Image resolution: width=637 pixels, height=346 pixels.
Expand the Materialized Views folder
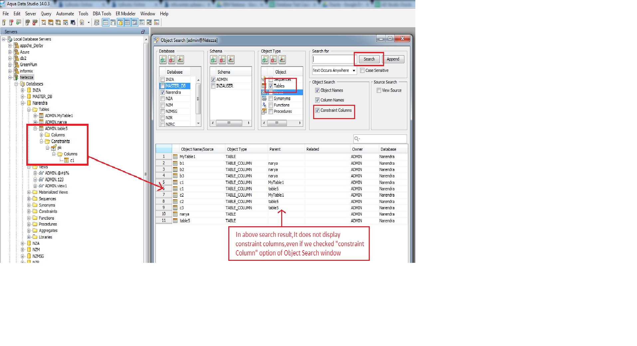tap(29, 192)
